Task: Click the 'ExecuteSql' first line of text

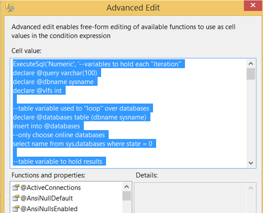Action: tap(97, 64)
